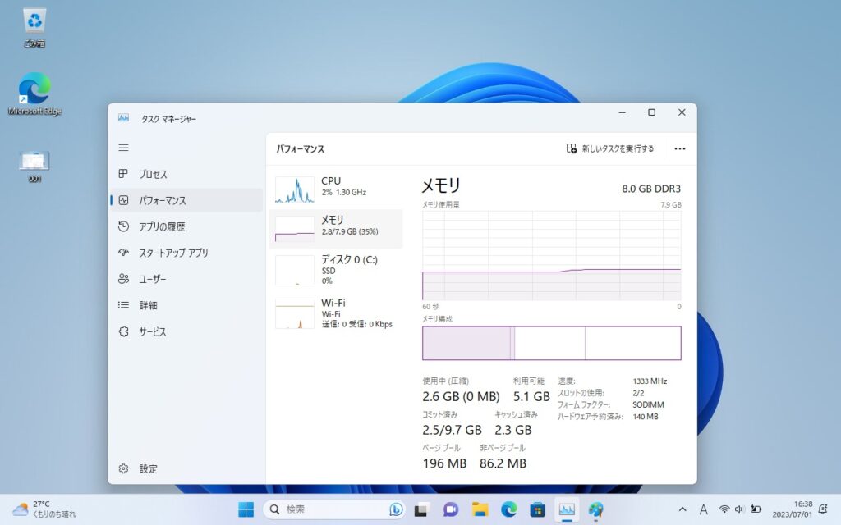Open the 詳細 (Details) page
841x525 pixels.
pos(148,305)
